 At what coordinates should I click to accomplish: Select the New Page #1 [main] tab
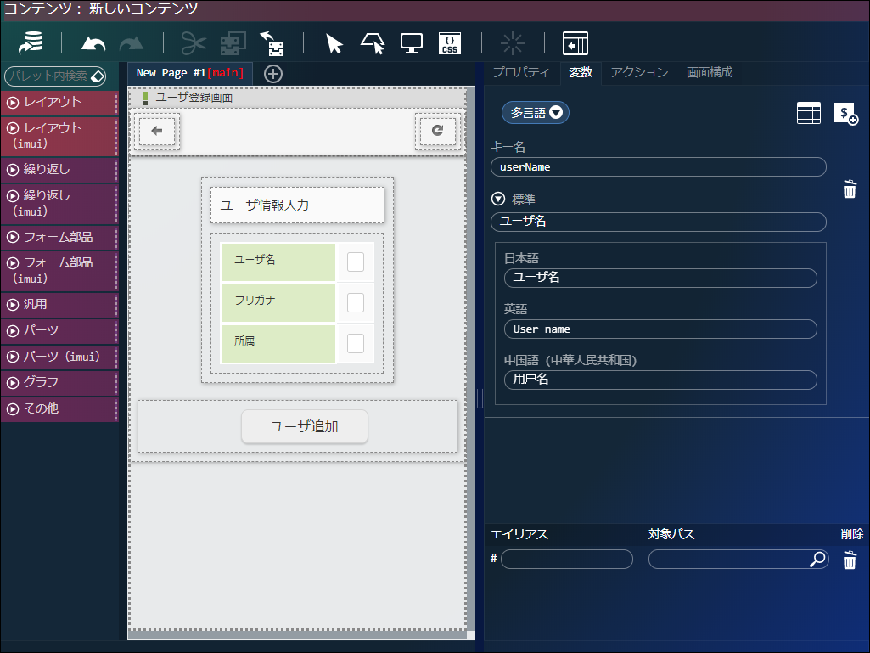190,73
